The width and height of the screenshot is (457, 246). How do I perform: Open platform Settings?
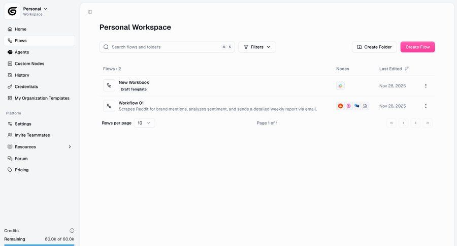point(39,124)
